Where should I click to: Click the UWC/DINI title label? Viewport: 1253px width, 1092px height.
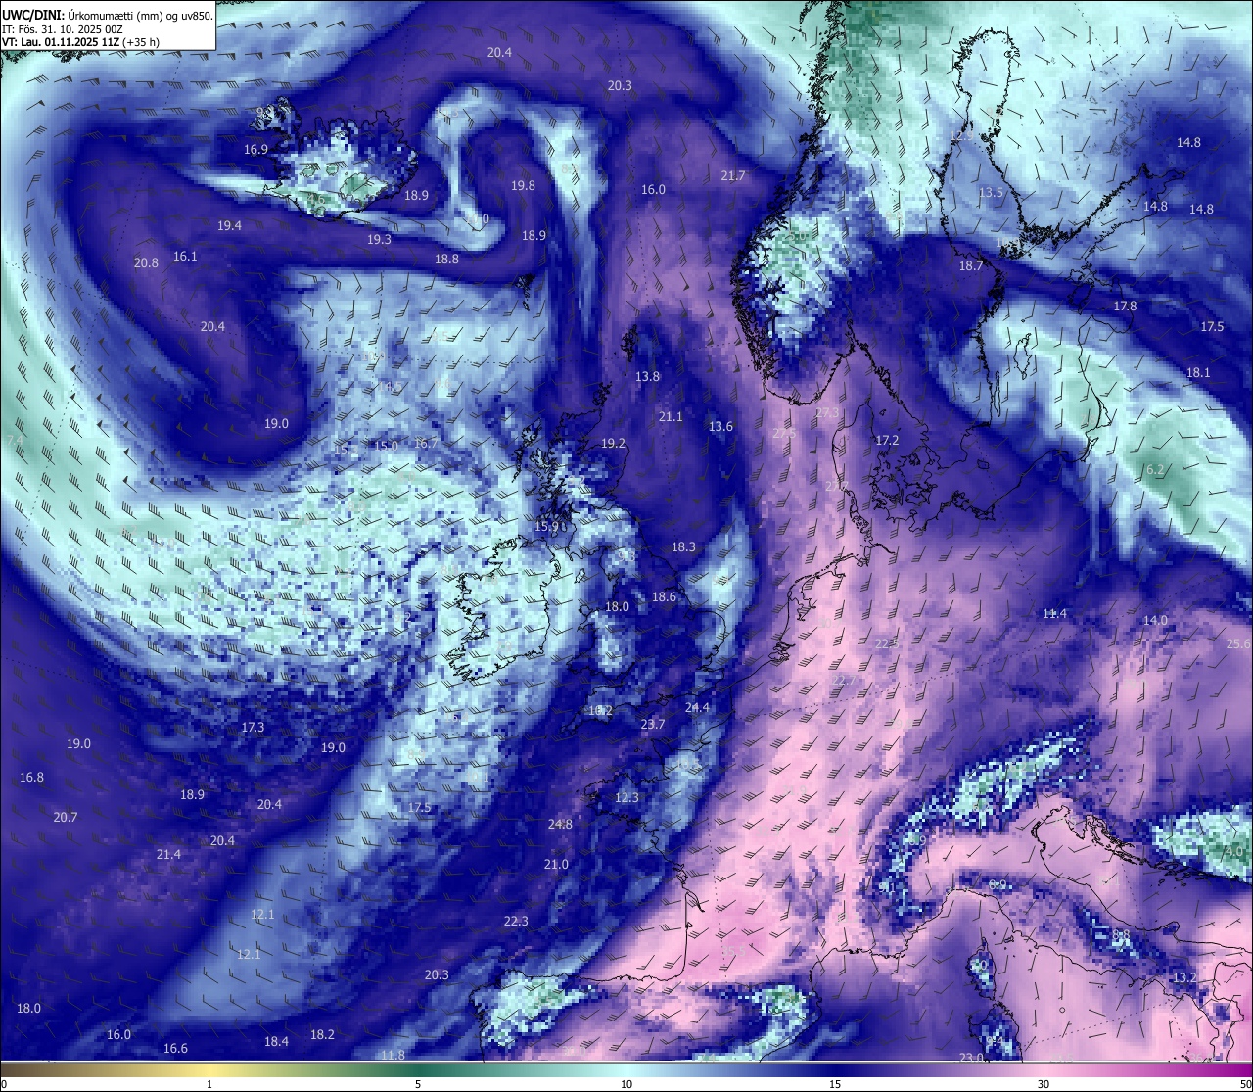32,15
